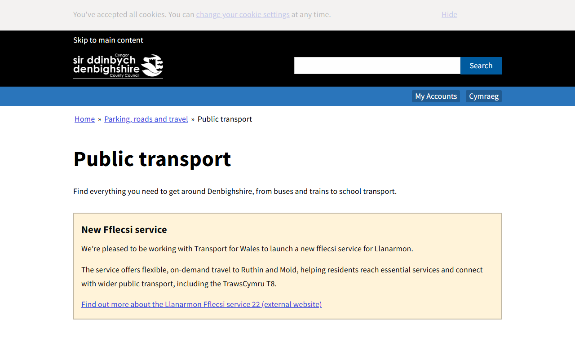The image size is (575, 359).
Task: Click the Public transport breadcrumb text
Action: pos(225,119)
